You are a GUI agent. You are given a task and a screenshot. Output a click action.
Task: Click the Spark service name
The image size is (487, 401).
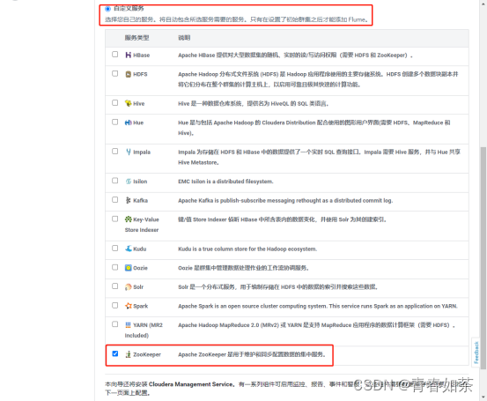pos(140,306)
